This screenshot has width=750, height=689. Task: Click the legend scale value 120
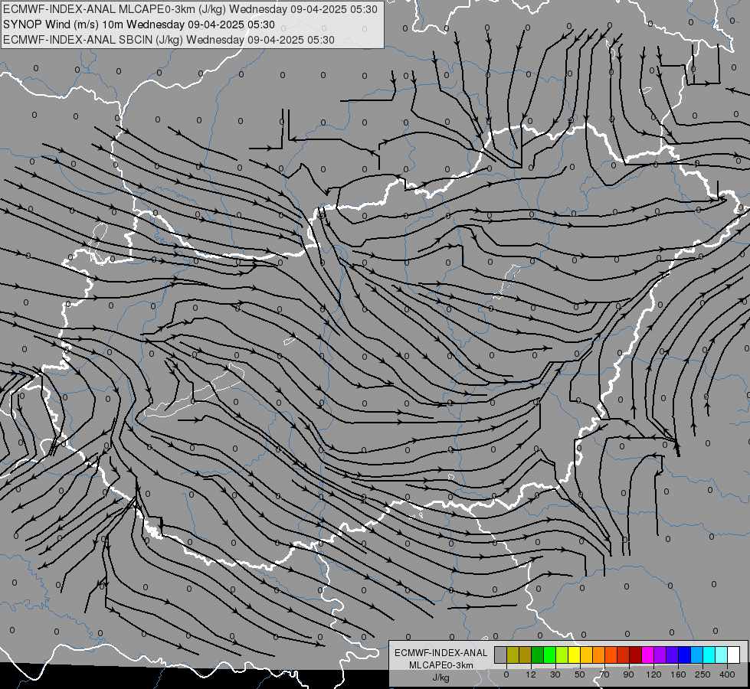pyautogui.click(x=653, y=674)
